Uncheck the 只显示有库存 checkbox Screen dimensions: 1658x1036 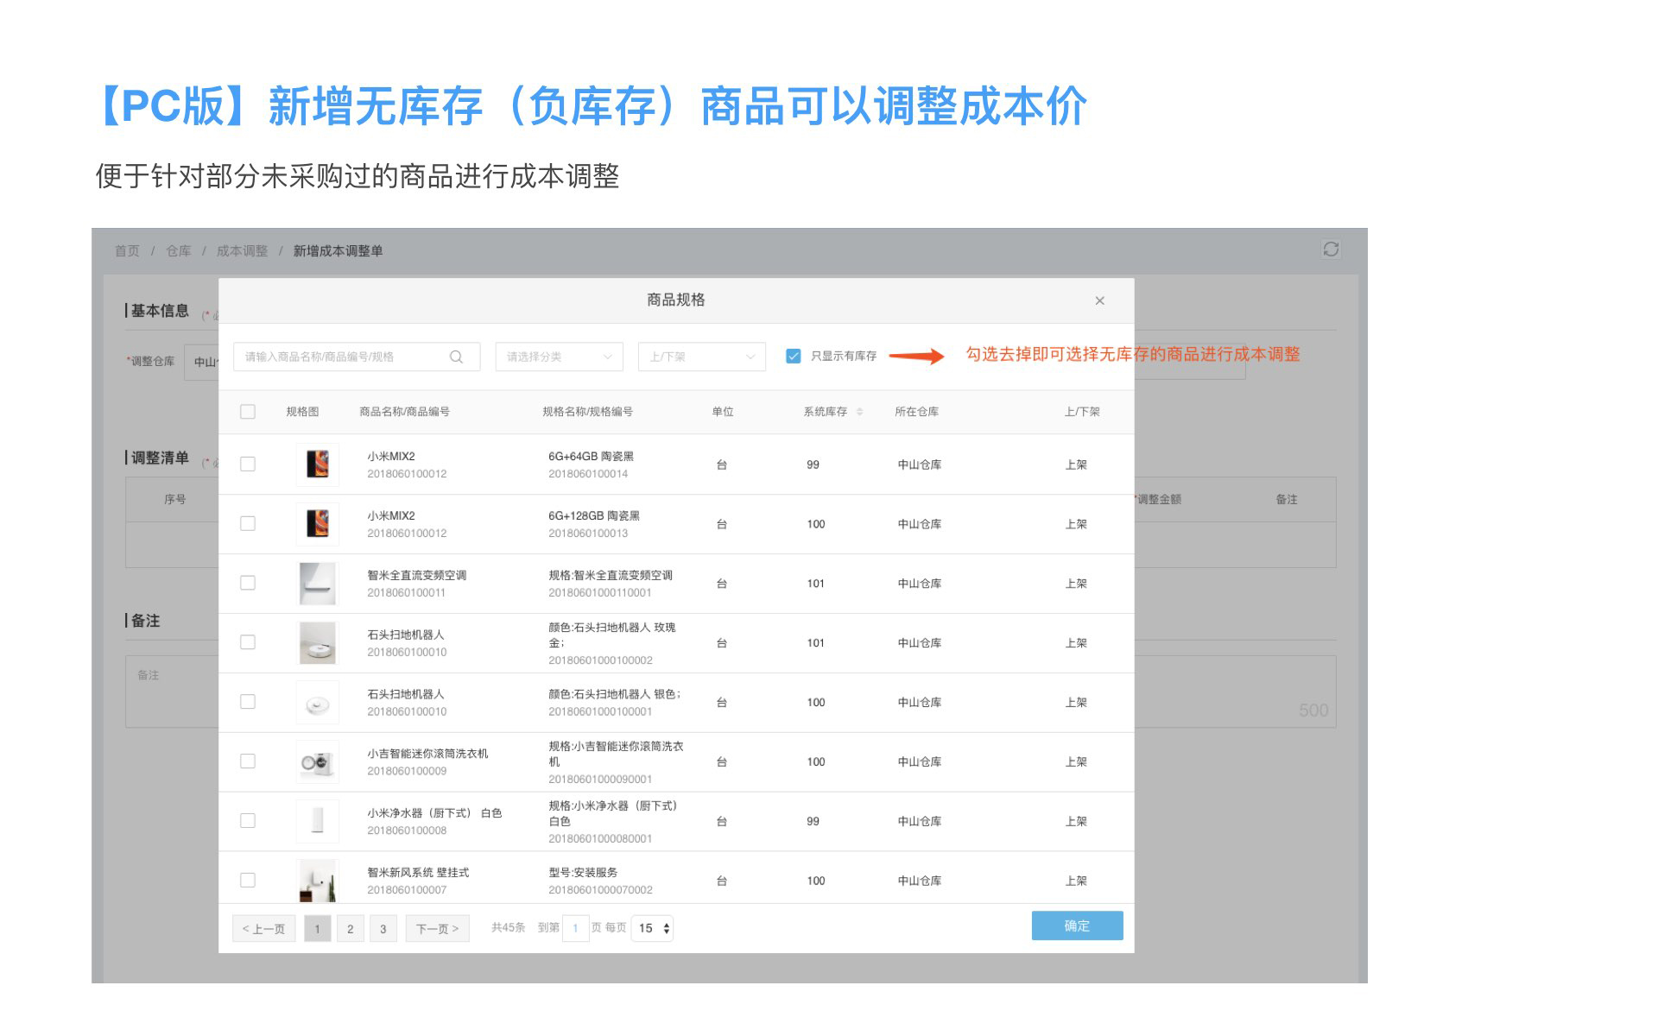[x=793, y=357]
